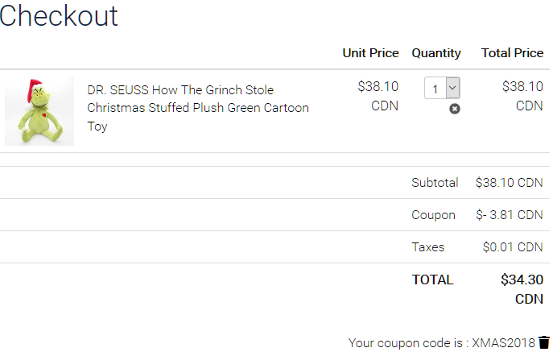Image resolution: width=553 pixels, height=352 pixels.
Task: Click the Total Price column header
Action: point(512,53)
